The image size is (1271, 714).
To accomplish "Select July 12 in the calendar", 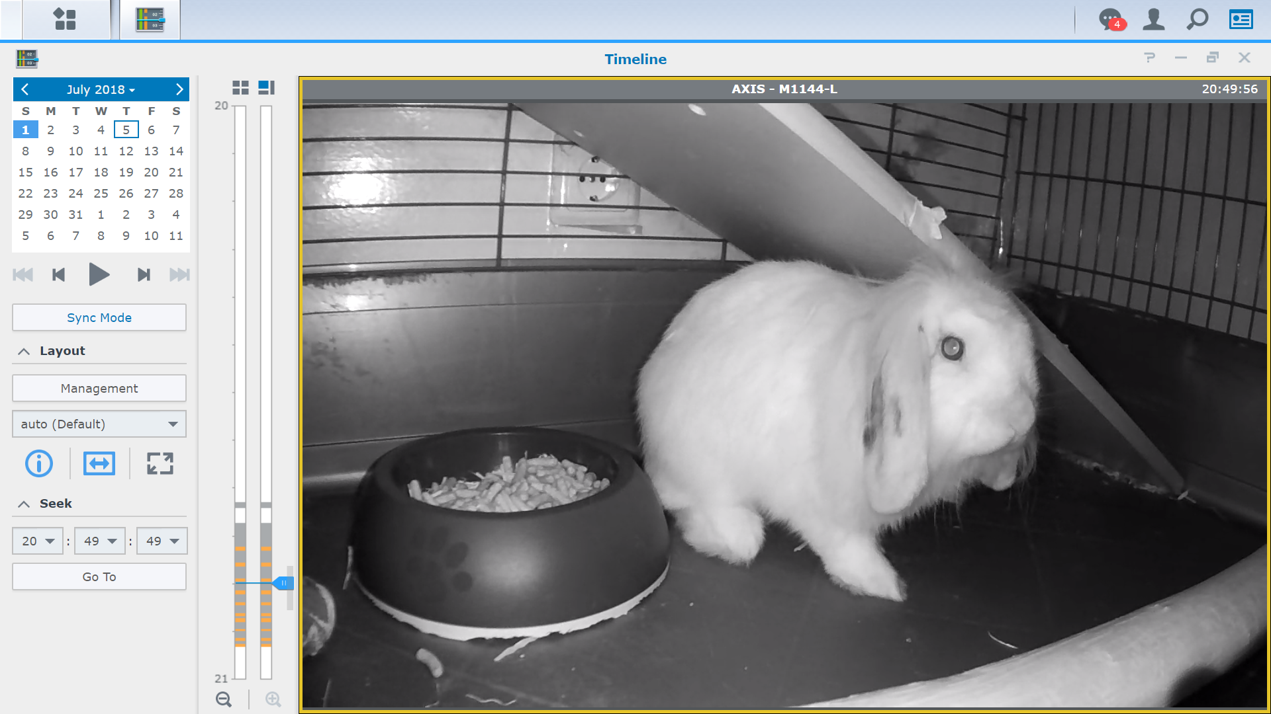I will pyautogui.click(x=126, y=151).
